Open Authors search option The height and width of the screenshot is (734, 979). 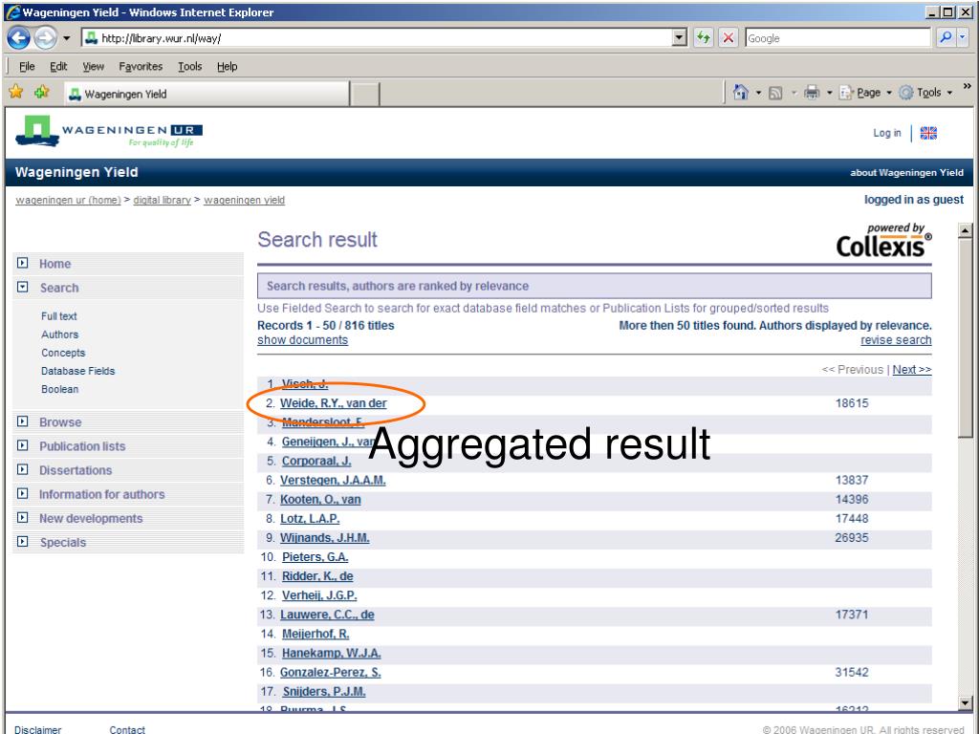(x=60, y=335)
